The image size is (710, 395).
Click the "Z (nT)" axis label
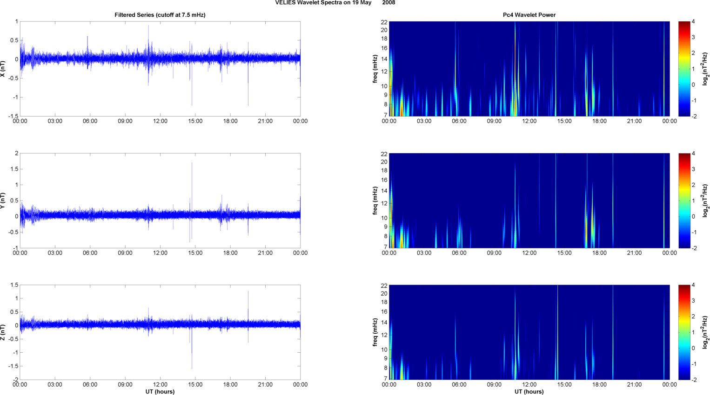pos(3,332)
